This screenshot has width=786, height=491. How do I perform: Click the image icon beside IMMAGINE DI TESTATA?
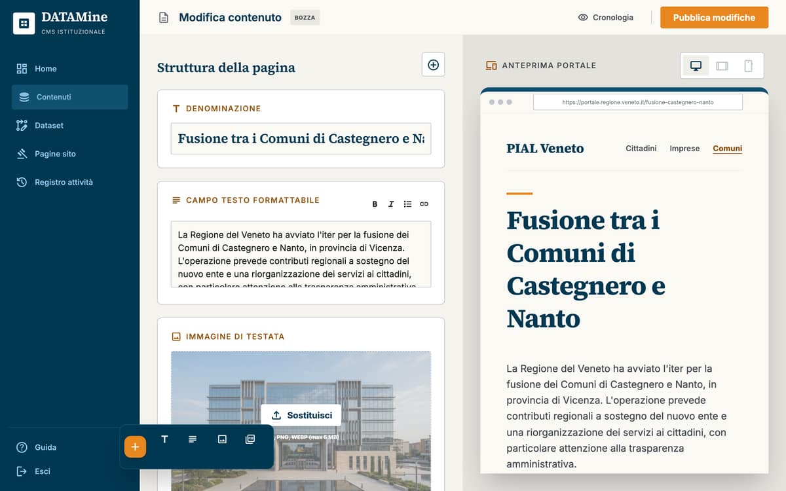pos(176,336)
